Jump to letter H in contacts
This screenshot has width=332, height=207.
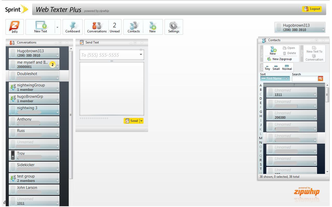pyautogui.click(x=261, y=116)
